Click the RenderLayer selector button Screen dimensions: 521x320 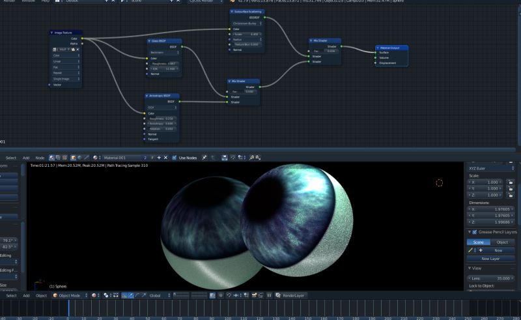pos(290,295)
